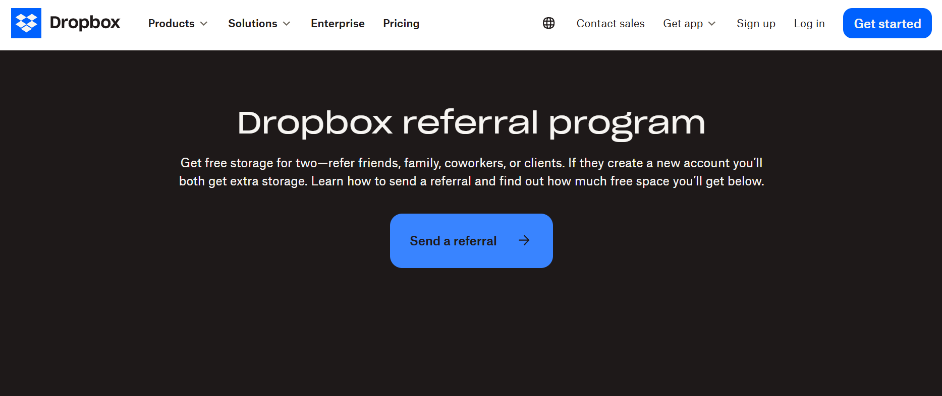This screenshot has height=396, width=942.
Task: Expand the Solutions dropdown menu
Action: pos(259,24)
